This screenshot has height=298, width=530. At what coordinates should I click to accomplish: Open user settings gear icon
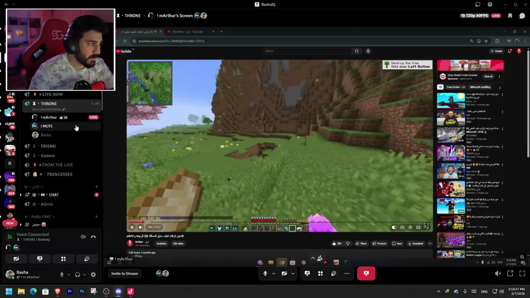click(93, 274)
